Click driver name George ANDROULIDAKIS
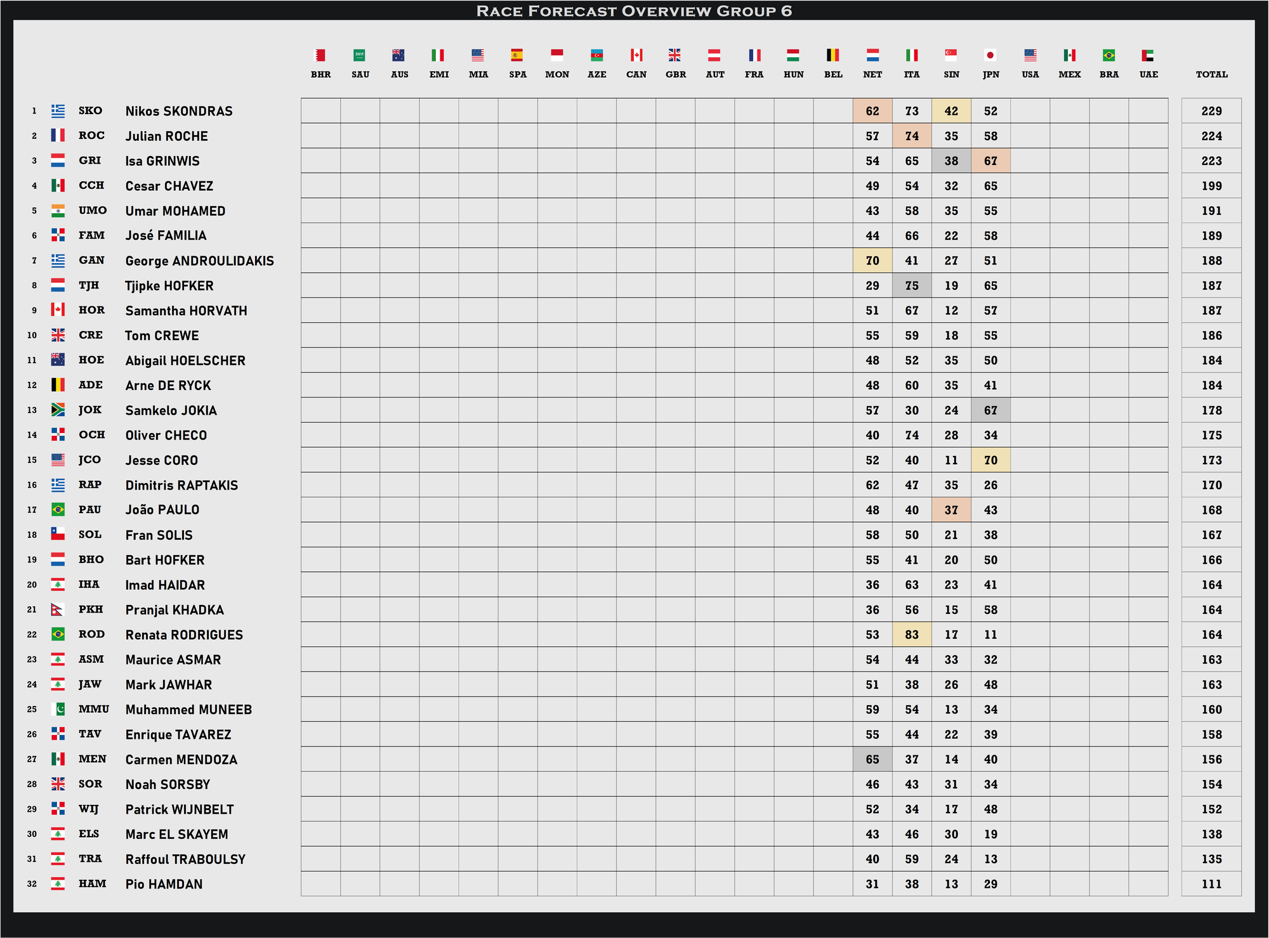Viewport: 1269px width, 938px height. coord(199,261)
